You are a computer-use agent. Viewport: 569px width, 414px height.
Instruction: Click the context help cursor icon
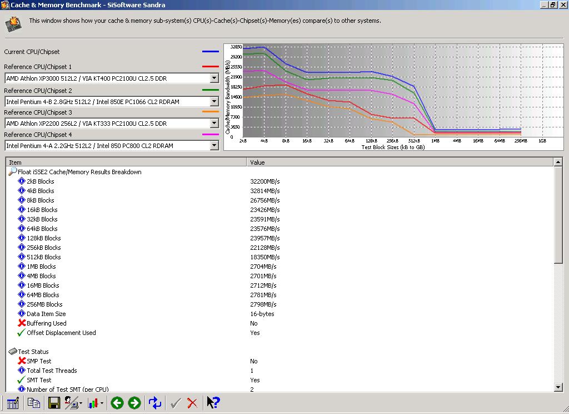[x=213, y=402]
